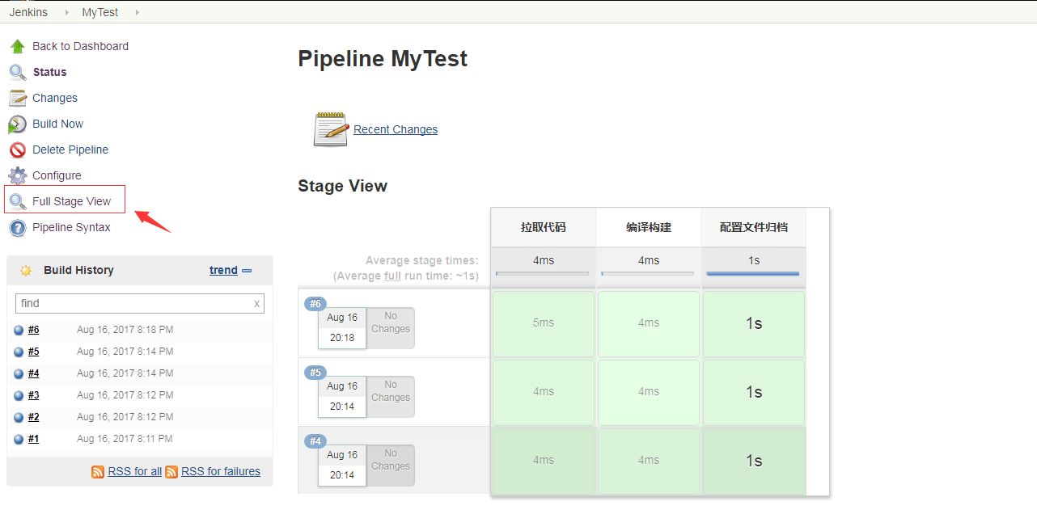Click the Configure gear icon
The width and height of the screenshot is (1037, 510).
click(18, 175)
